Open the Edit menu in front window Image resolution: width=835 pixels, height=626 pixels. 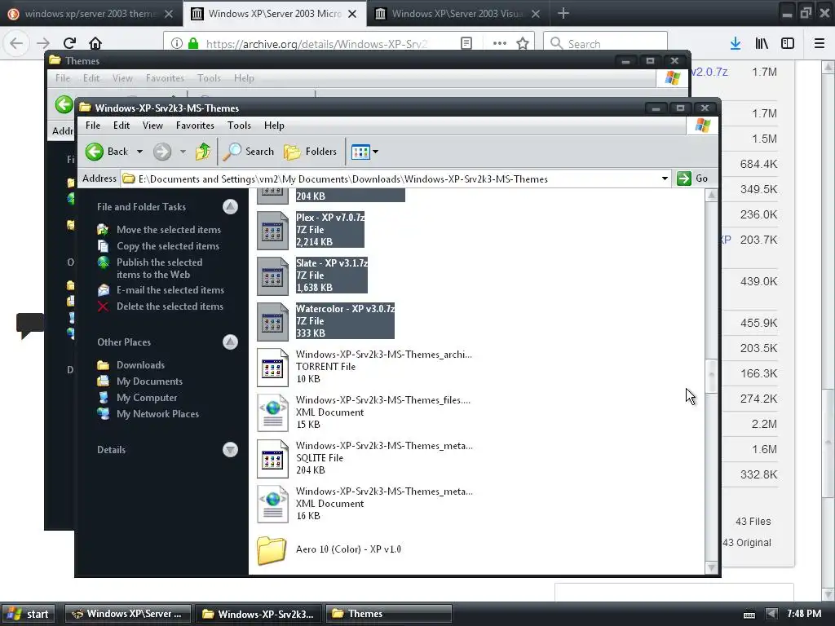pos(121,126)
